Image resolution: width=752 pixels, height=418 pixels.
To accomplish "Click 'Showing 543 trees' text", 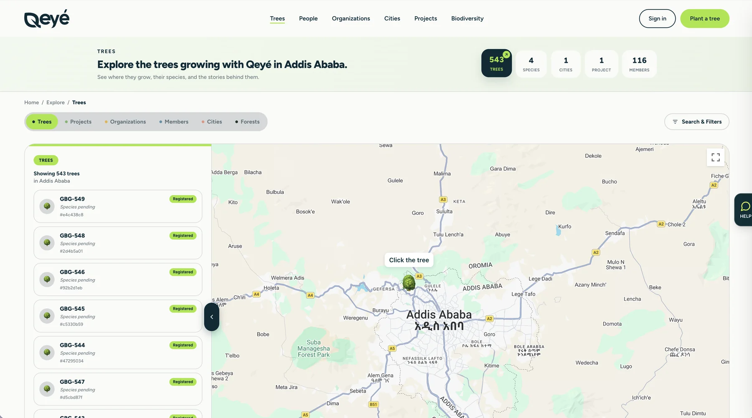I will 56,174.
